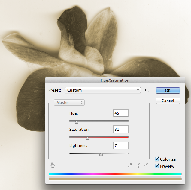The height and width of the screenshot is (190, 191).
Task: Open the Preset dropdown showing Custom
Action: [x=103, y=90]
